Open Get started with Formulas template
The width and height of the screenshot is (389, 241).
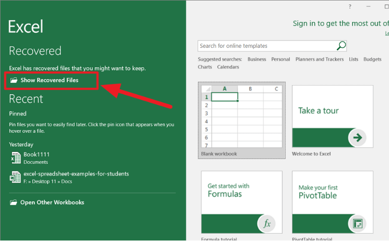[242, 202]
